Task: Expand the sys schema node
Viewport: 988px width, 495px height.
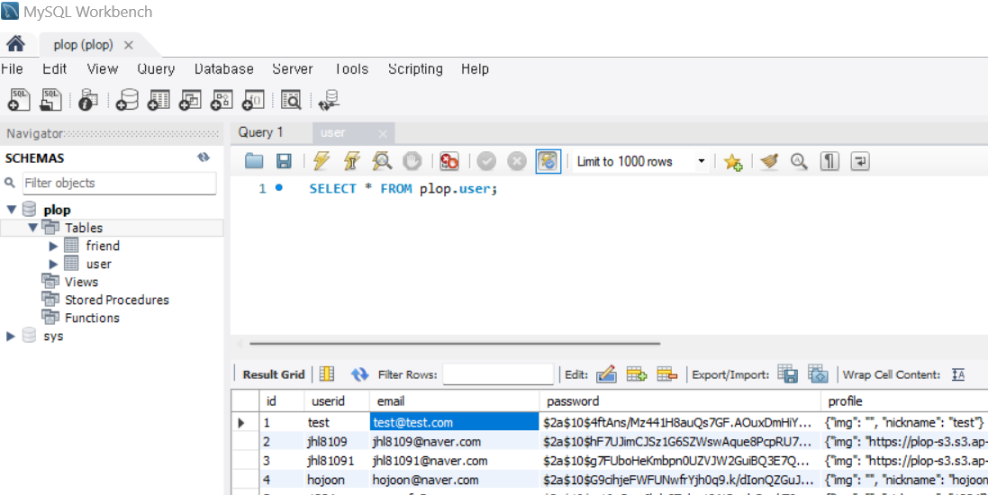Action: [x=11, y=337]
